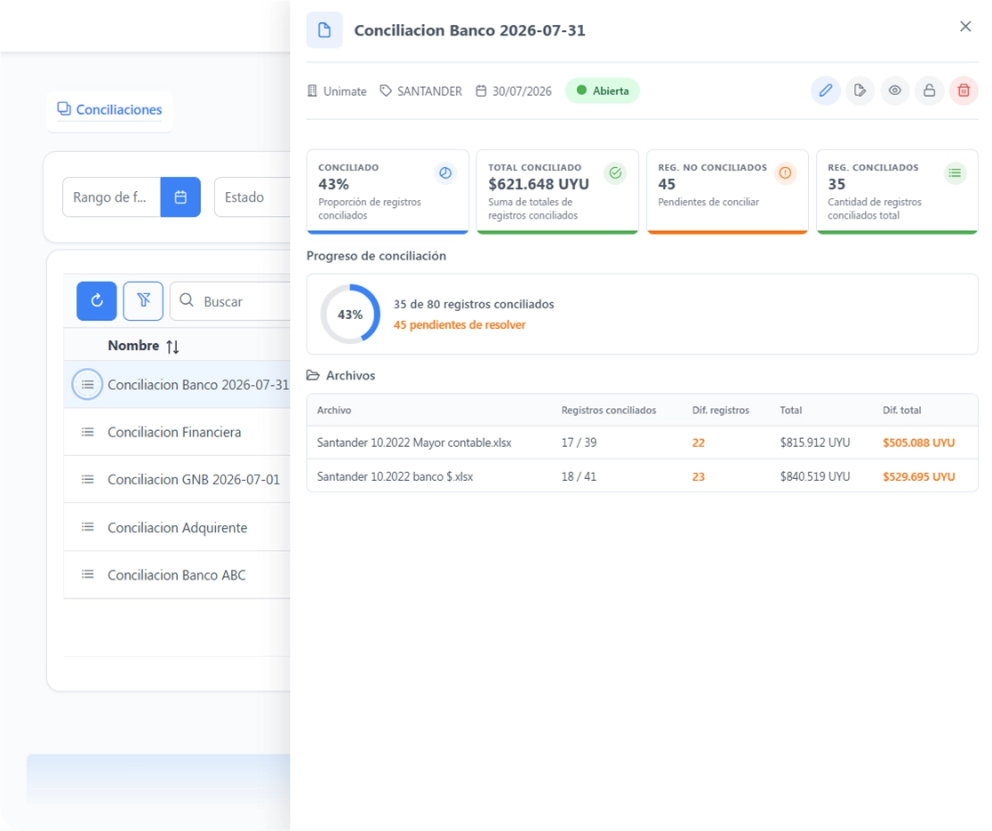Screen dimensions: 992x831
Task: Click the list icon for Conciliacion Banco ABC
Action: pos(87,574)
